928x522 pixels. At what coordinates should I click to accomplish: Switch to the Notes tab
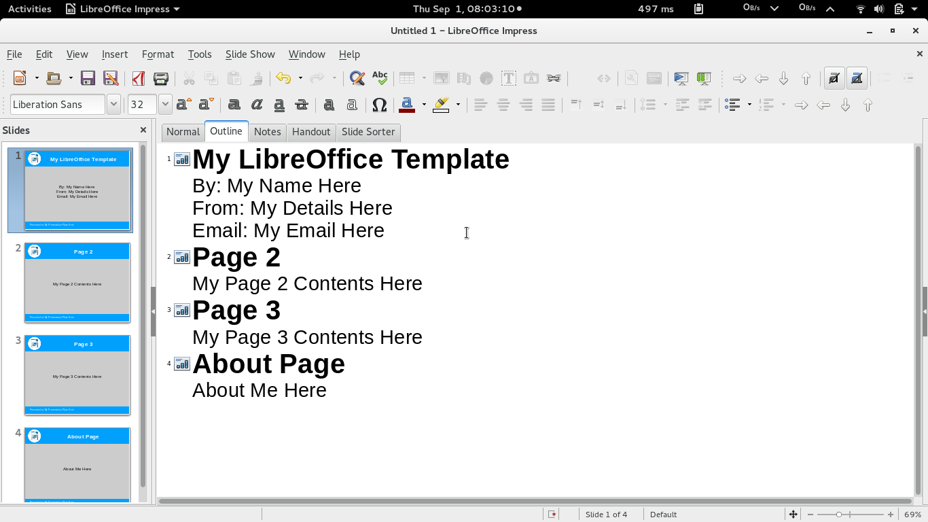267,132
